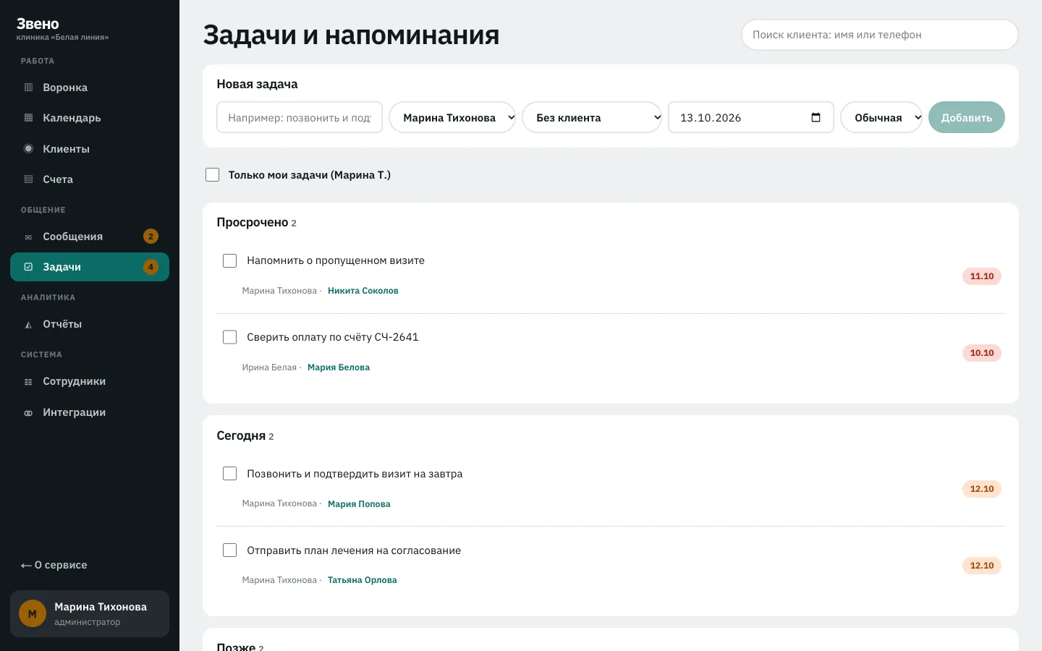Open client link Татьяна Орлова

[363, 580]
